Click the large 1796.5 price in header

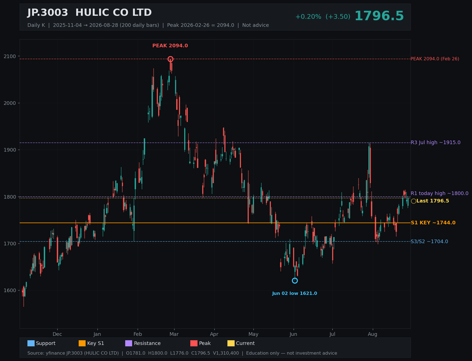379,16
